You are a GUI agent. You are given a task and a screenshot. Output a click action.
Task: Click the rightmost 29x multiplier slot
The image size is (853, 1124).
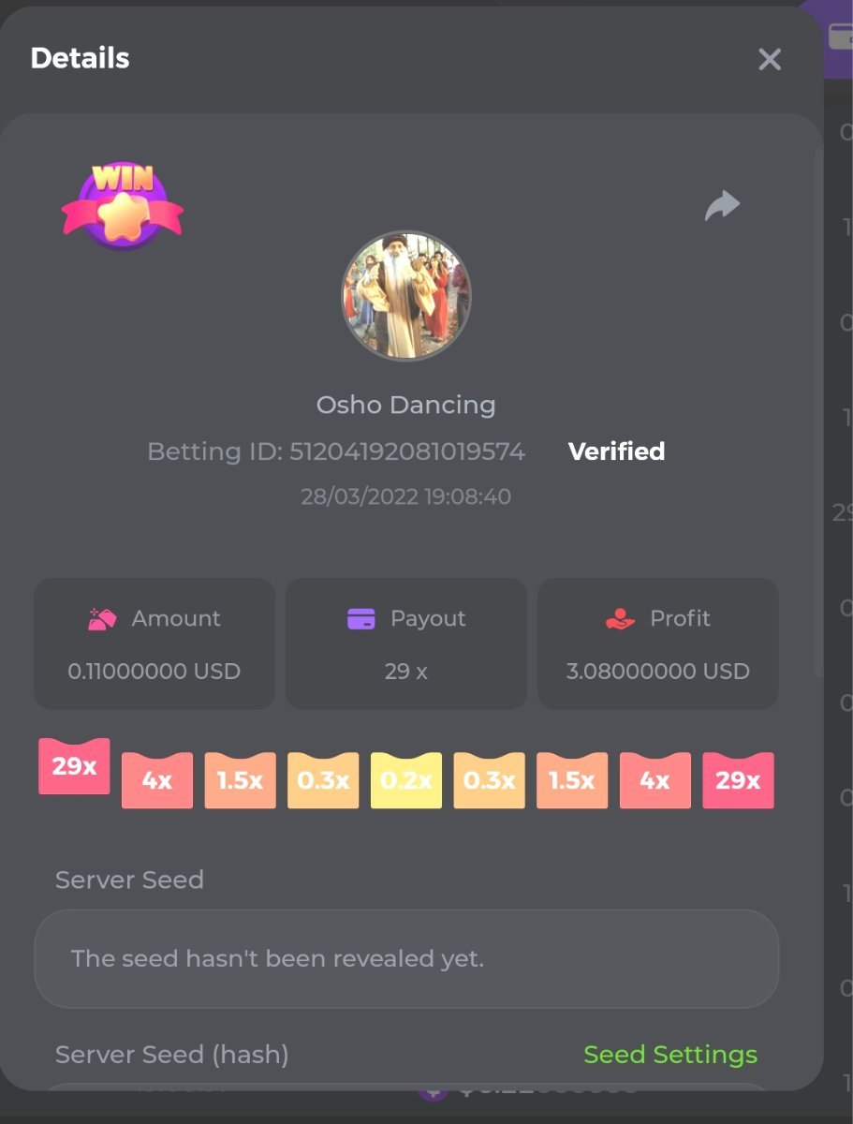pos(738,780)
